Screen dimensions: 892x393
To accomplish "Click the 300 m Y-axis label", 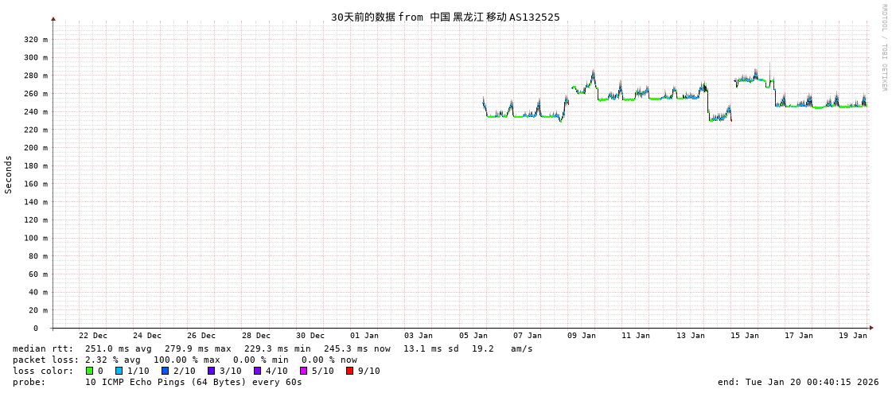I will click(x=36, y=57).
